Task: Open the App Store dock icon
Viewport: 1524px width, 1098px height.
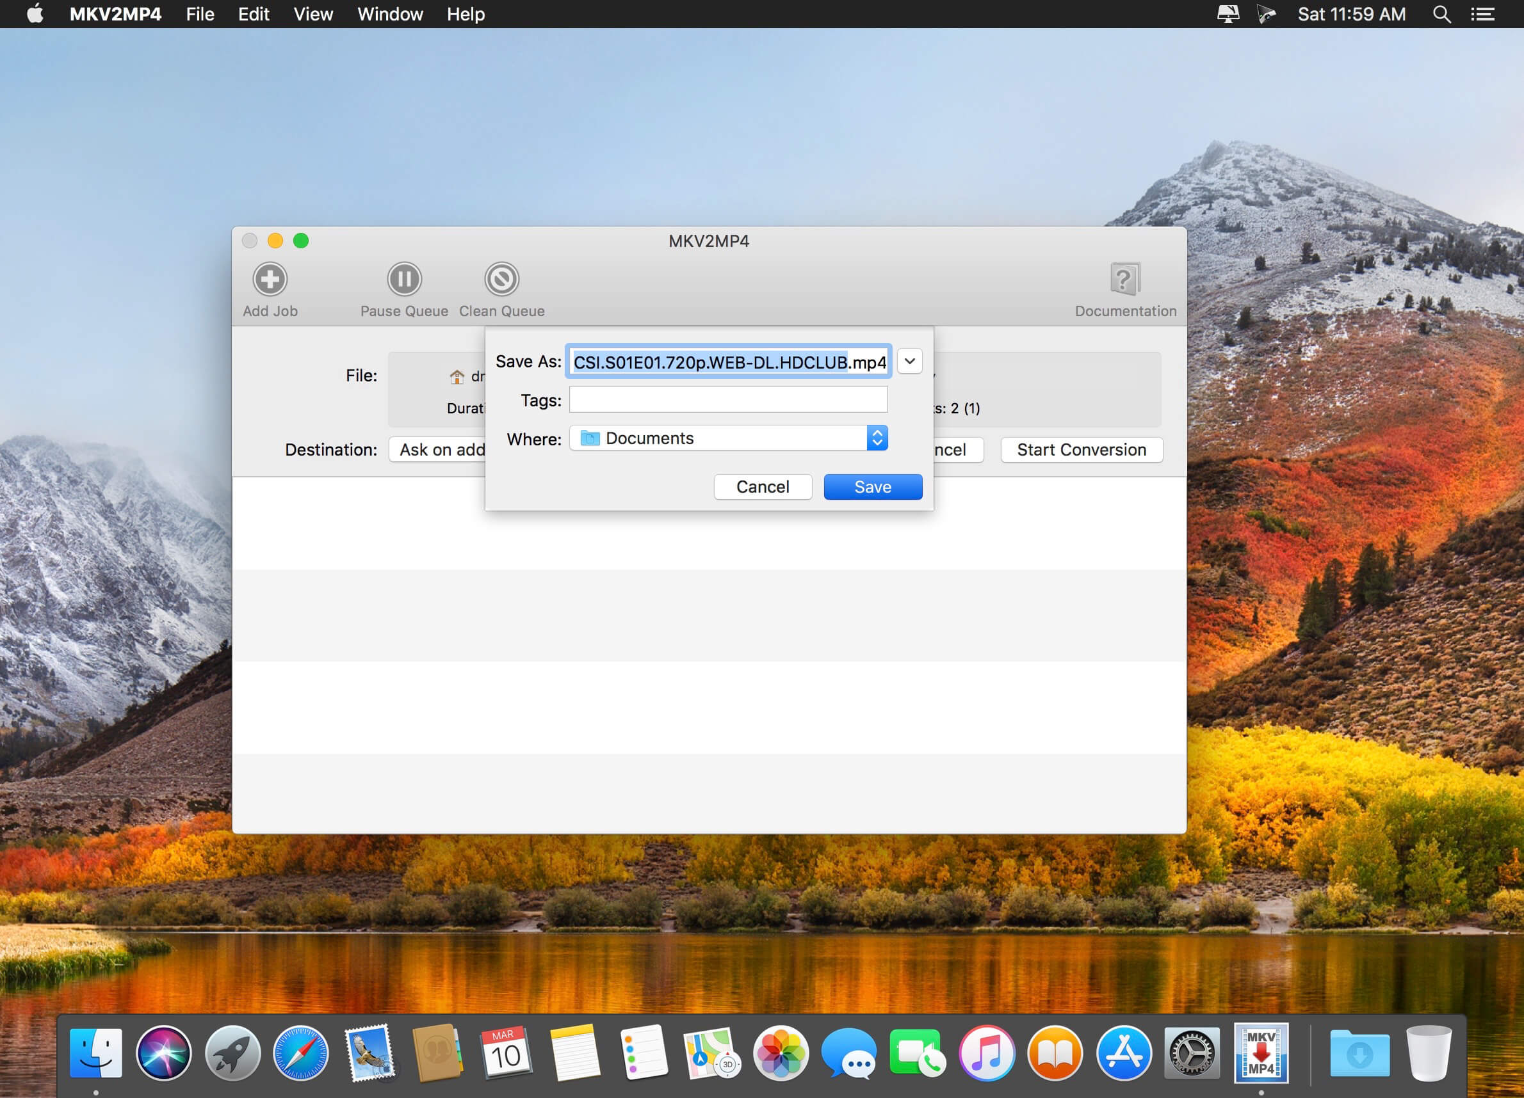Action: (x=1124, y=1053)
